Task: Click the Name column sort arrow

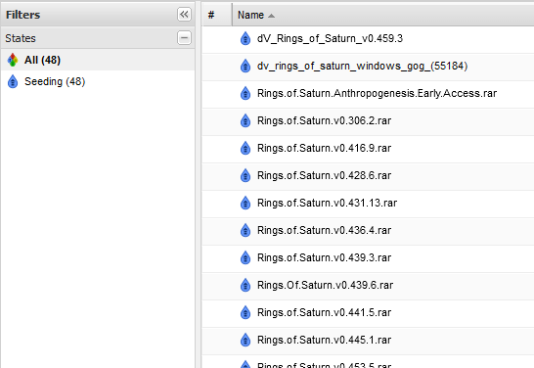Action: pyautogui.click(x=271, y=16)
